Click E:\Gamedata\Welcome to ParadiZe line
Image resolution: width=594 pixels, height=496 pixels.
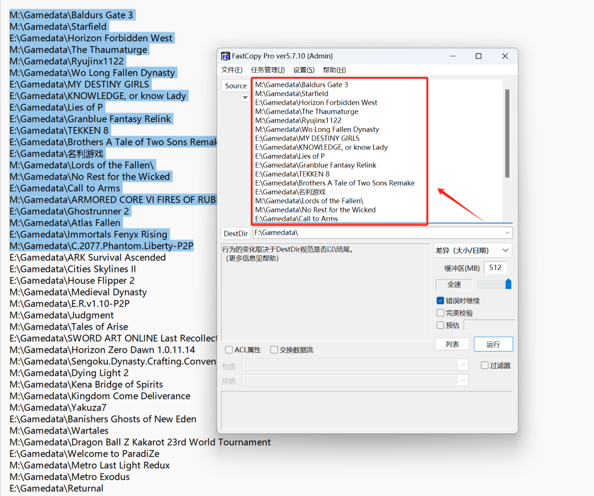(x=85, y=454)
